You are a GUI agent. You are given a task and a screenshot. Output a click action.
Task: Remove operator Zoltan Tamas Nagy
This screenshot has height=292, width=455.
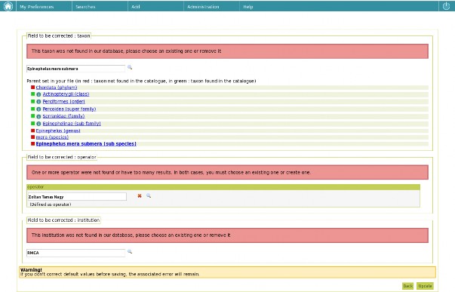140,196
